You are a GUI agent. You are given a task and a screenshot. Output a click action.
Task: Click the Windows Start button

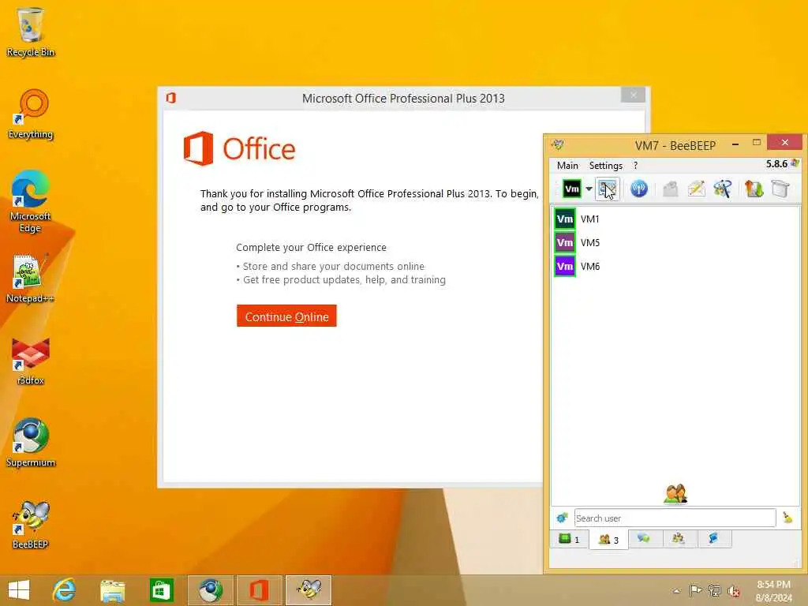(19, 590)
